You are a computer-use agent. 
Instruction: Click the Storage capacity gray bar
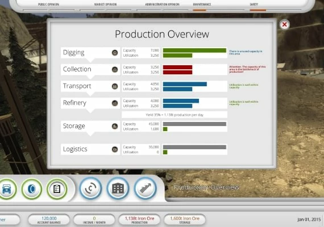pyautogui.click(x=194, y=124)
